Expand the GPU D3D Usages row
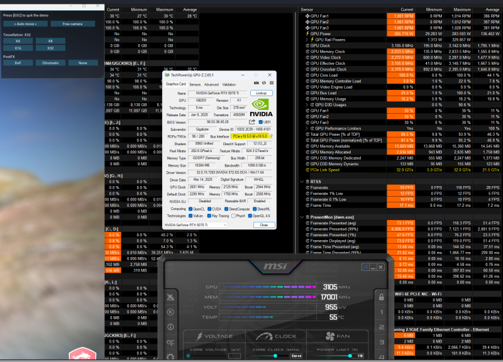The image size is (503, 362). click(307, 105)
